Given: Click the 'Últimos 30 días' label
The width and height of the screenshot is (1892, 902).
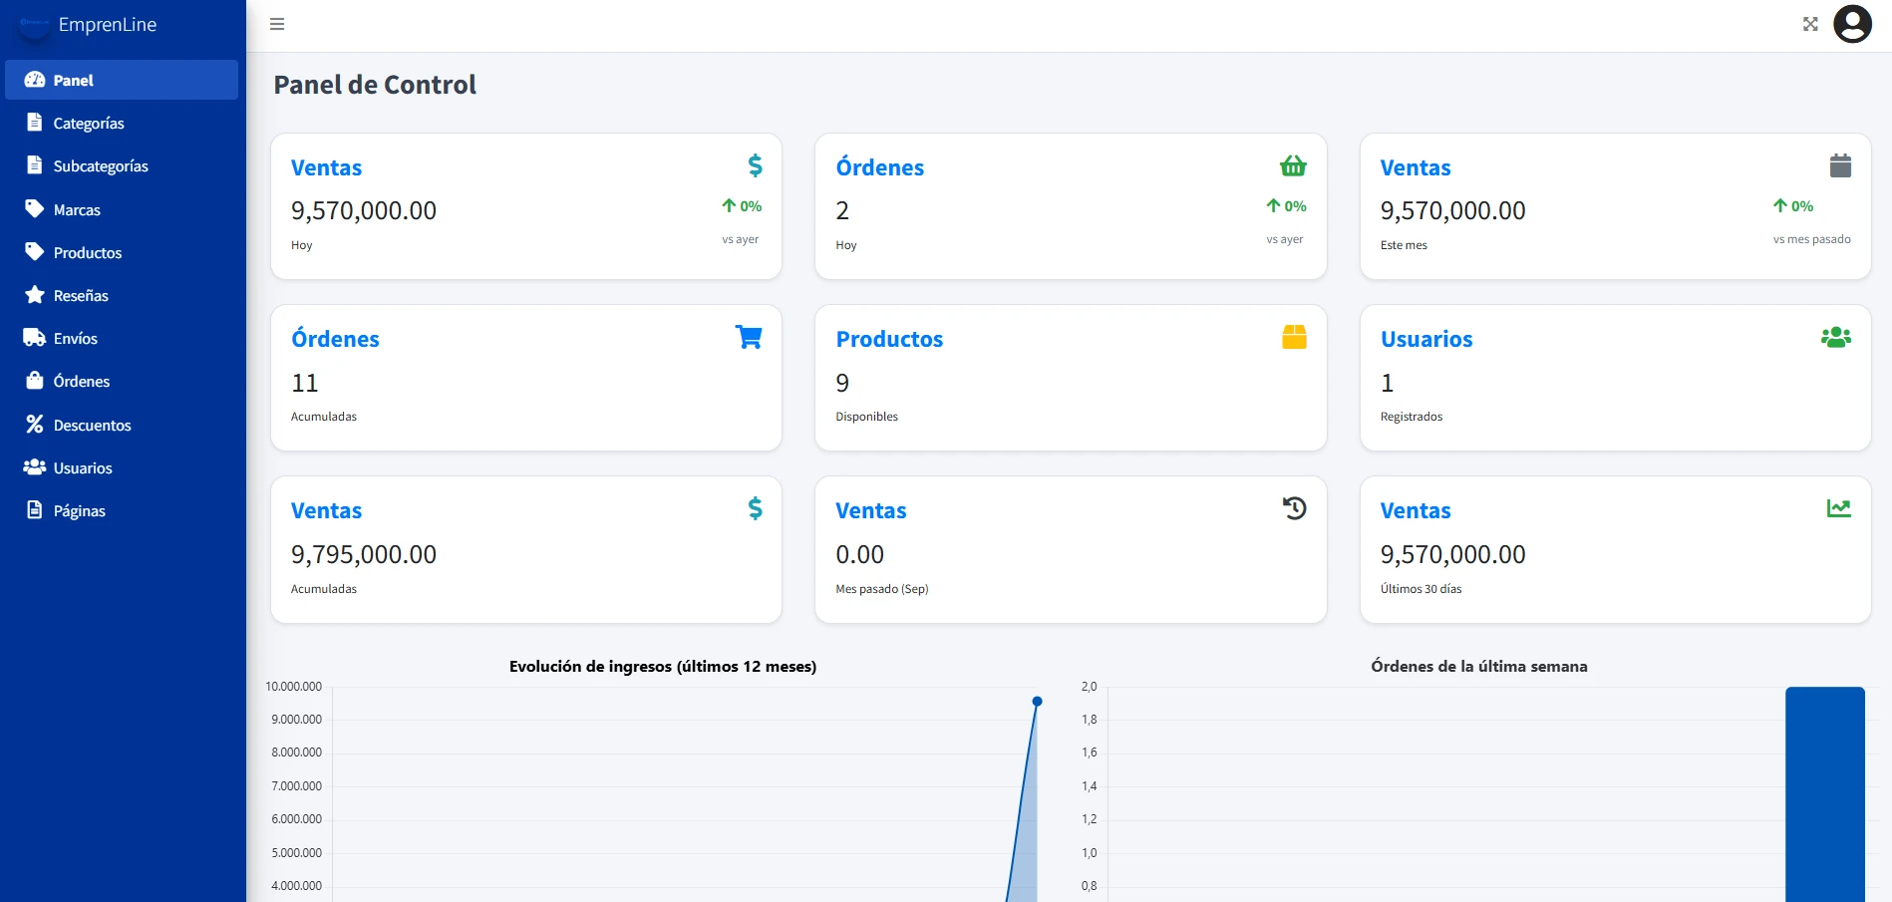Looking at the screenshot, I should pyautogui.click(x=1420, y=589).
